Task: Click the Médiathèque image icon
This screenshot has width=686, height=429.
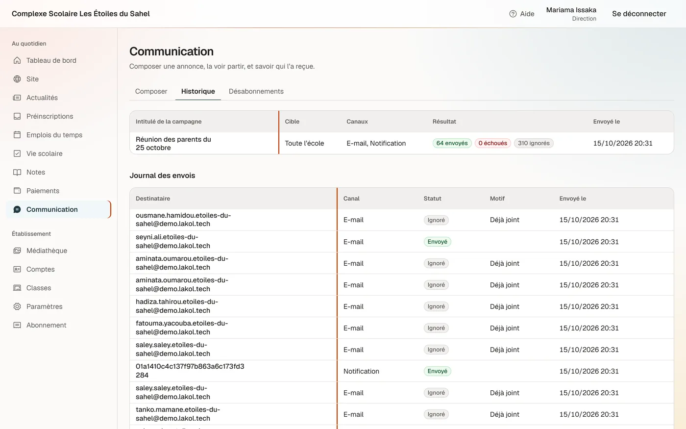Action: pyautogui.click(x=17, y=251)
